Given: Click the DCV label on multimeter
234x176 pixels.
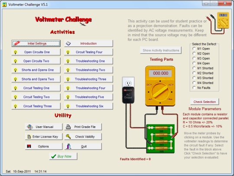Looking at the screenshot, I should pos(149,85).
